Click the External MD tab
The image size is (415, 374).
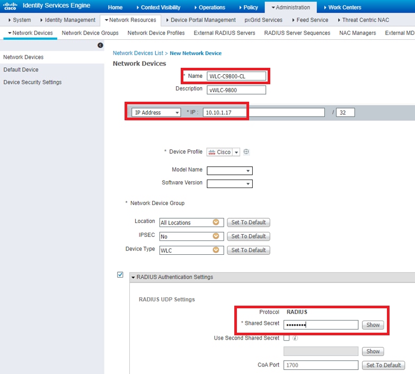pyautogui.click(x=400, y=33)
